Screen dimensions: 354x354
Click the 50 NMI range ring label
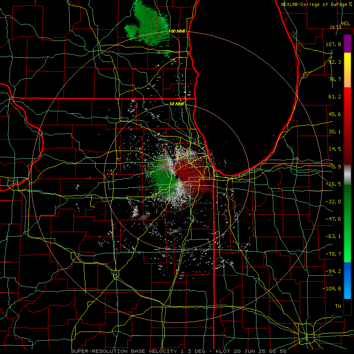[x=177, y=104]
